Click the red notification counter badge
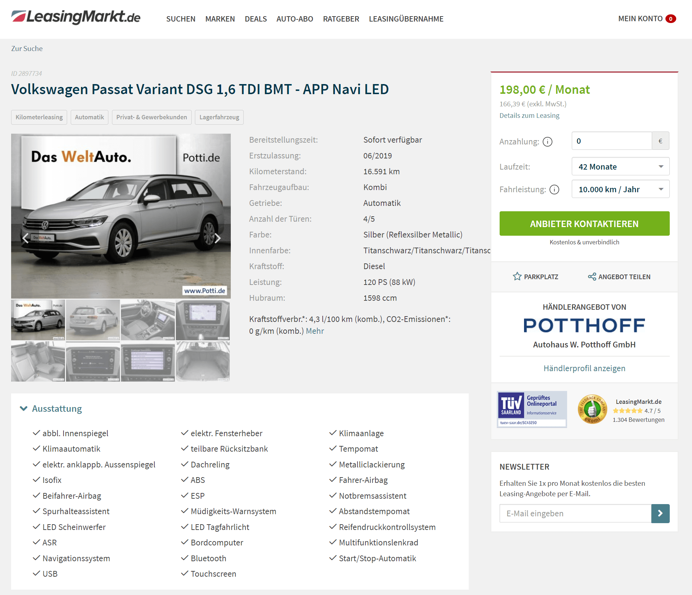Screen dimensions: 692x595 tap(670, 19)
